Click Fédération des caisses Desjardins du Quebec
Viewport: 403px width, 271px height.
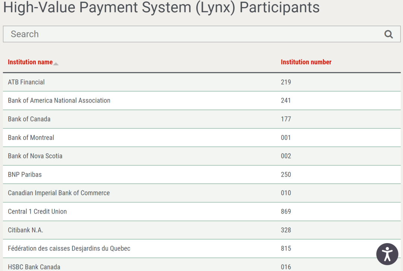69,248
